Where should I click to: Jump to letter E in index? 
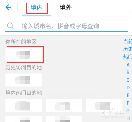point(128,95)
